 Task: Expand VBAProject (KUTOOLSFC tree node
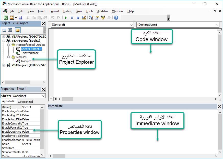(x=4, y=65)
